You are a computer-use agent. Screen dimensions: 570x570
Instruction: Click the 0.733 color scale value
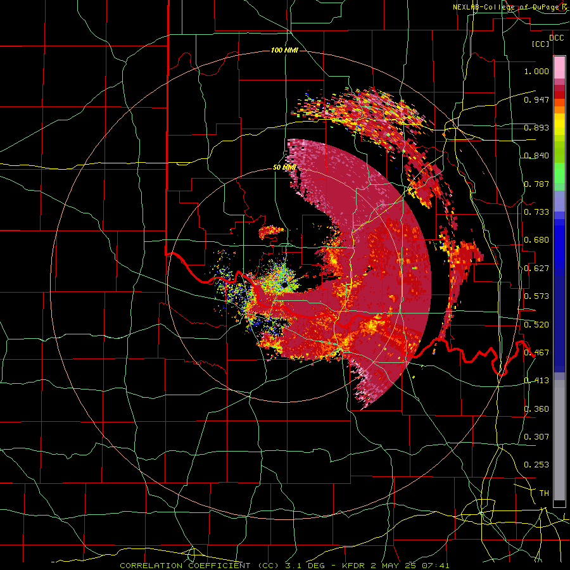[536, 212]
